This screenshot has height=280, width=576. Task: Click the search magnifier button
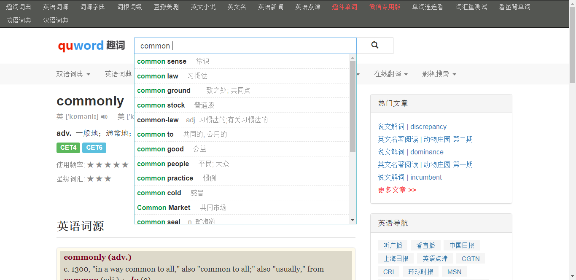point(375,46)
